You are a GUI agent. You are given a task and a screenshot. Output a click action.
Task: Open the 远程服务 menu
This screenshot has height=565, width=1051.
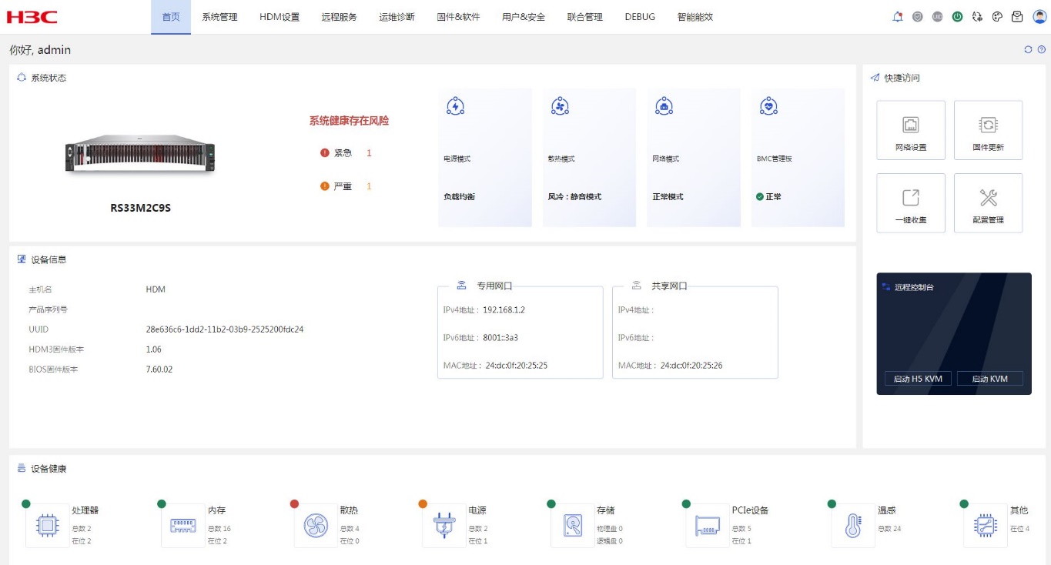click(x=340, y=17)
